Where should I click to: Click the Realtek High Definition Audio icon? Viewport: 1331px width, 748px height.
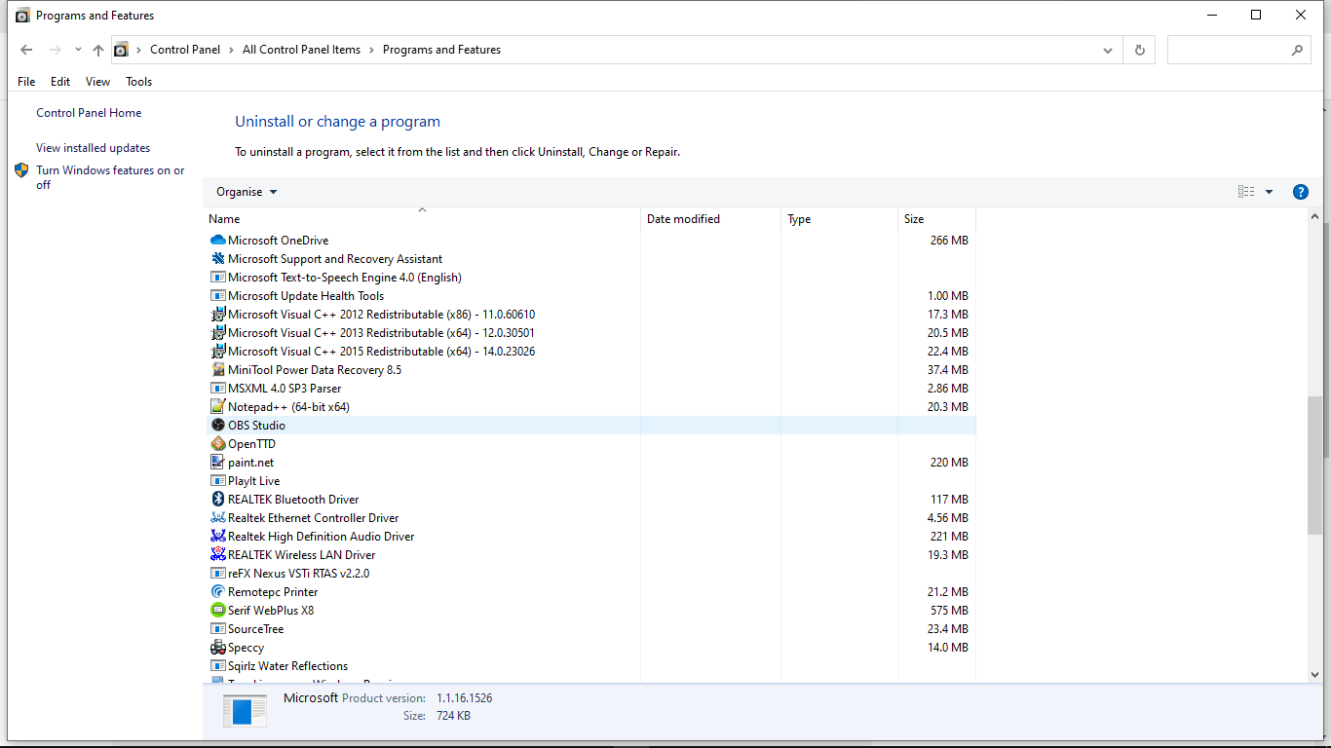point(218,537)
